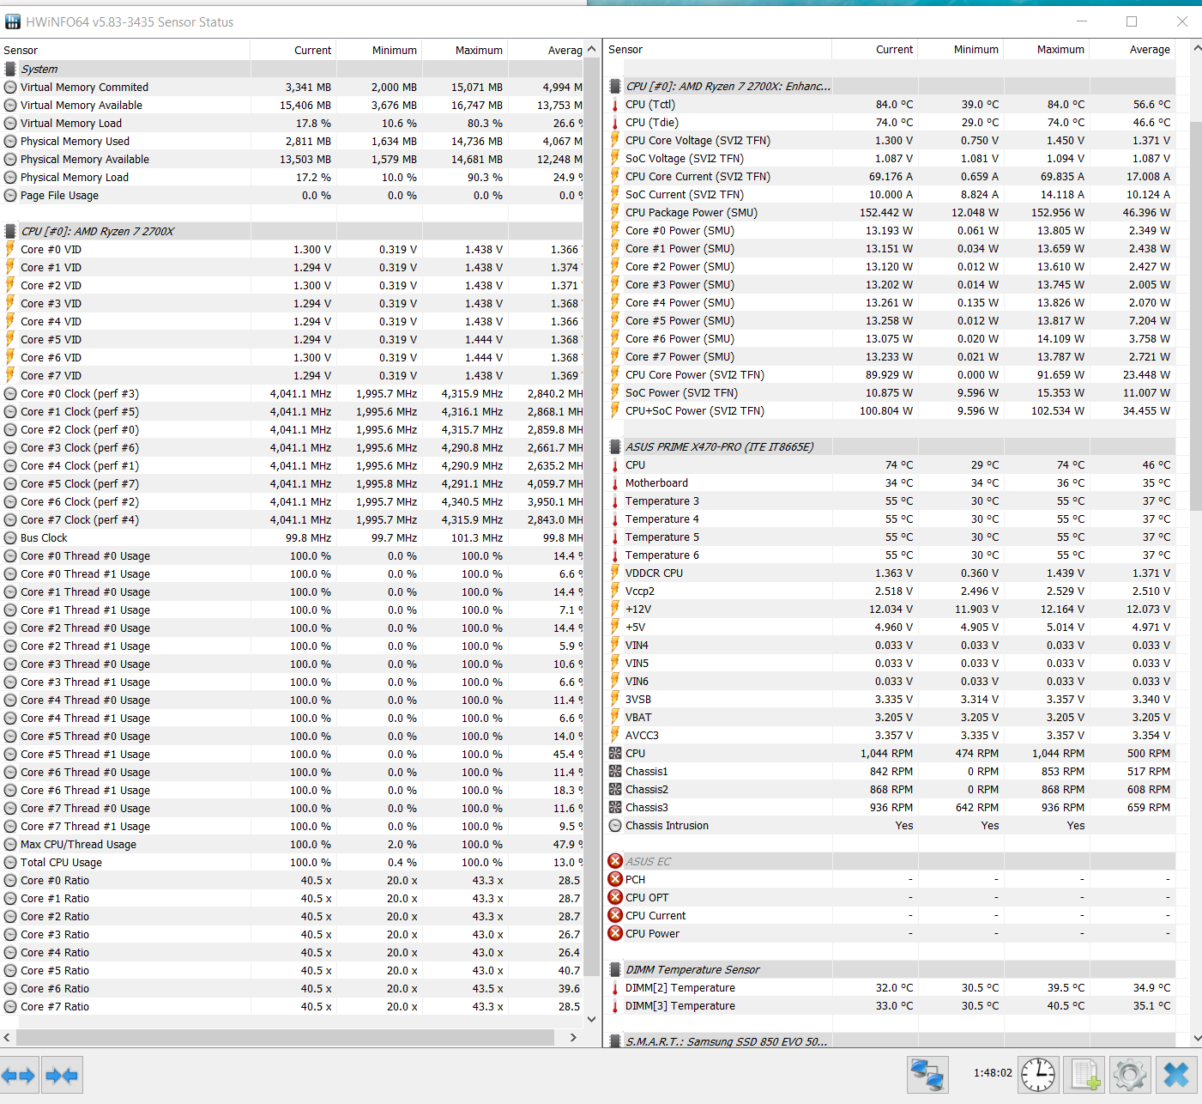
Task: Click the circle icon beside Chassis Intrusion
Action: click(615, 825)
